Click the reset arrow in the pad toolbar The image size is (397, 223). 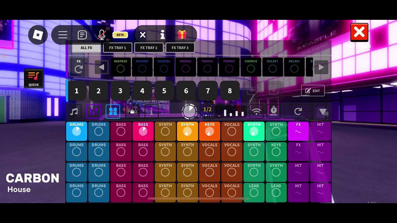pos(298,111)
